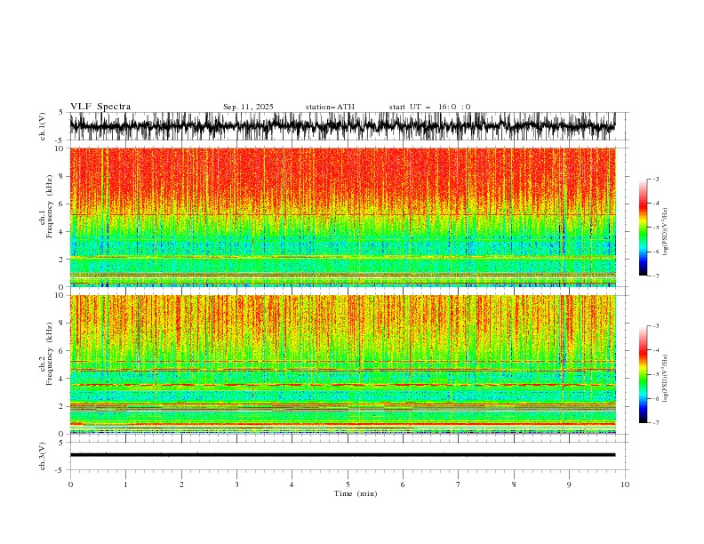Click the "-7" label on ch.2 color bar
The image size is (704, 544).
(655, 422)
